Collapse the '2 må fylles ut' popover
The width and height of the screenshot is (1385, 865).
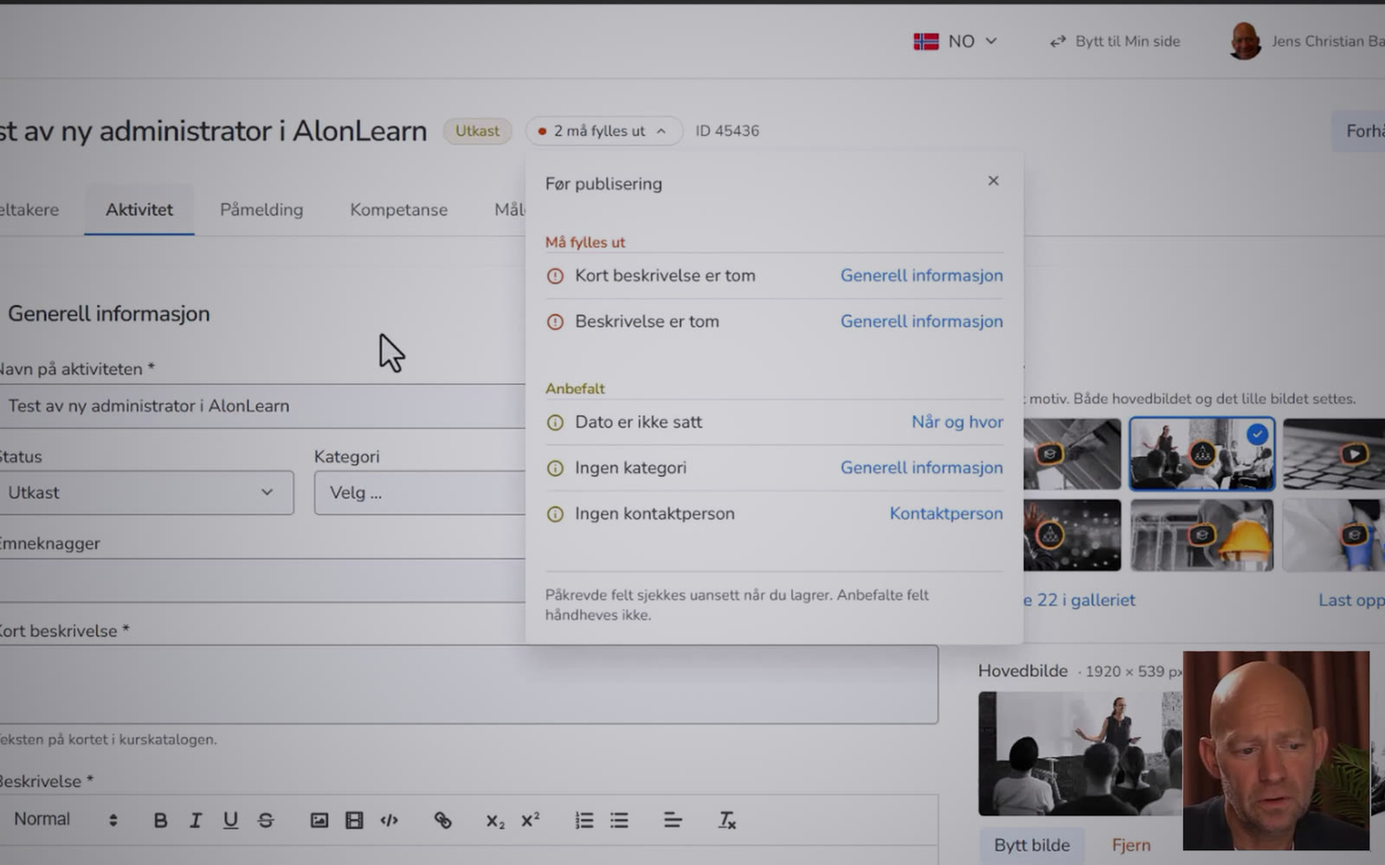[603, 131]
